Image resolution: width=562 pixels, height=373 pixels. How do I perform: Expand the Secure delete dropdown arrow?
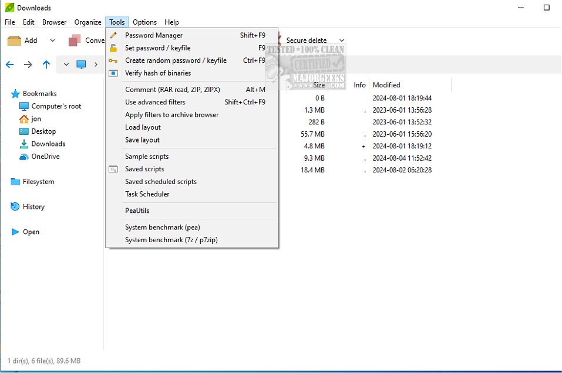click(342, 40)
